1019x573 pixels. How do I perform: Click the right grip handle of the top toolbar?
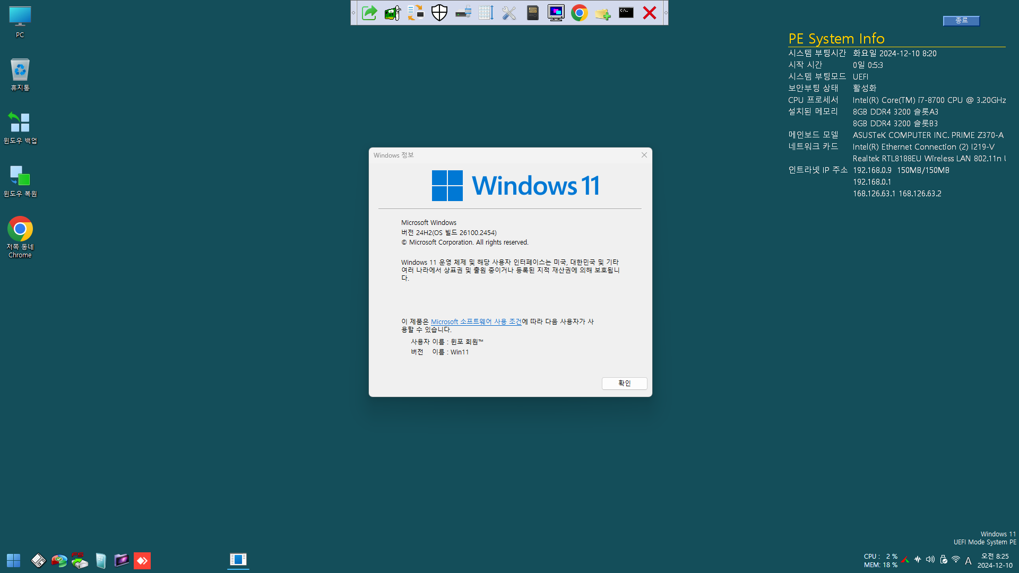pyautogui.click(x=666, y=13)
